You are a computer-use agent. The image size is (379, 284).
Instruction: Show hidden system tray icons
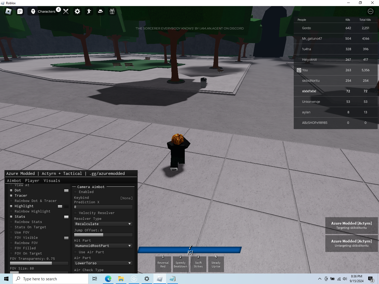320,279
